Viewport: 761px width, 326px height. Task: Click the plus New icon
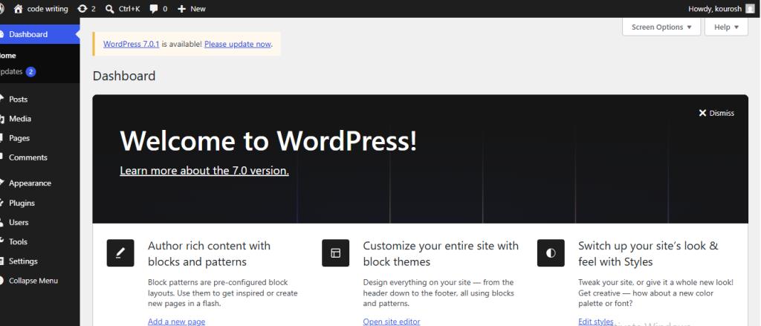tap(181, 9)
